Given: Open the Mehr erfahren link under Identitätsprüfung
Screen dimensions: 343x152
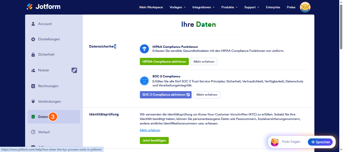Looking at the screenshot, I should [x=150, y=130].
